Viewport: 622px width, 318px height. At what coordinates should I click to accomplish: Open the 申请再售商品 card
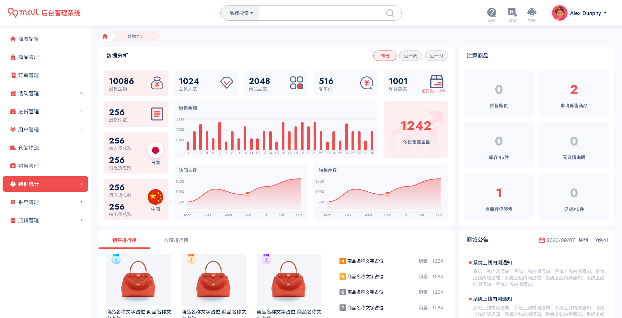point(574,94)
